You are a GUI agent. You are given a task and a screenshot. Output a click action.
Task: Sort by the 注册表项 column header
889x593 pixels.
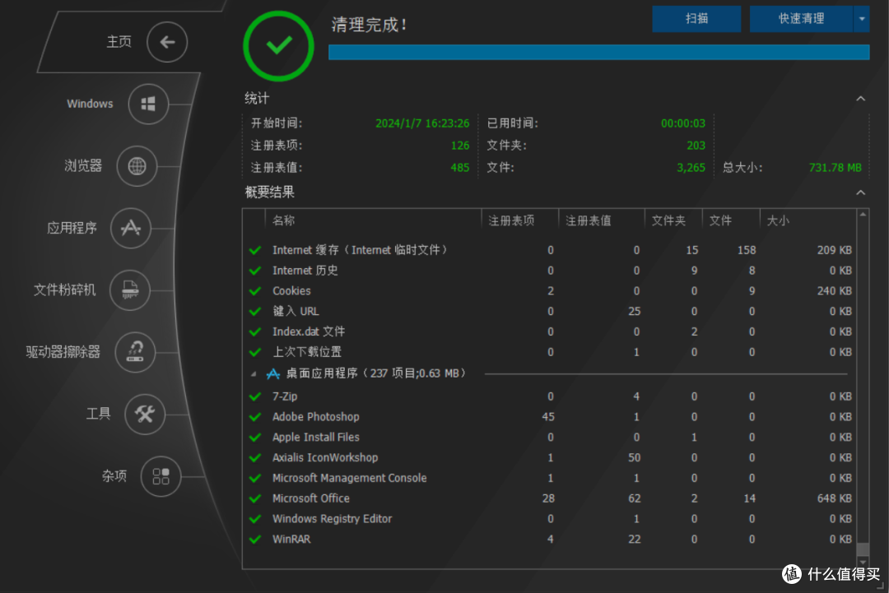[511, 220]
